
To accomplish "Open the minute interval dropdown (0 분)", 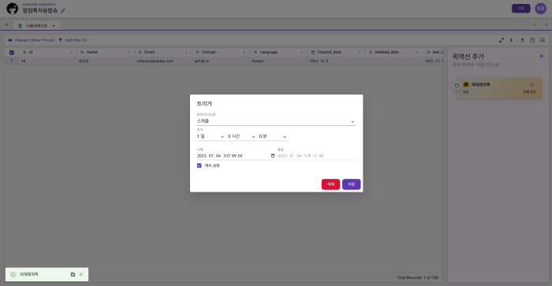I will (273, 136).
